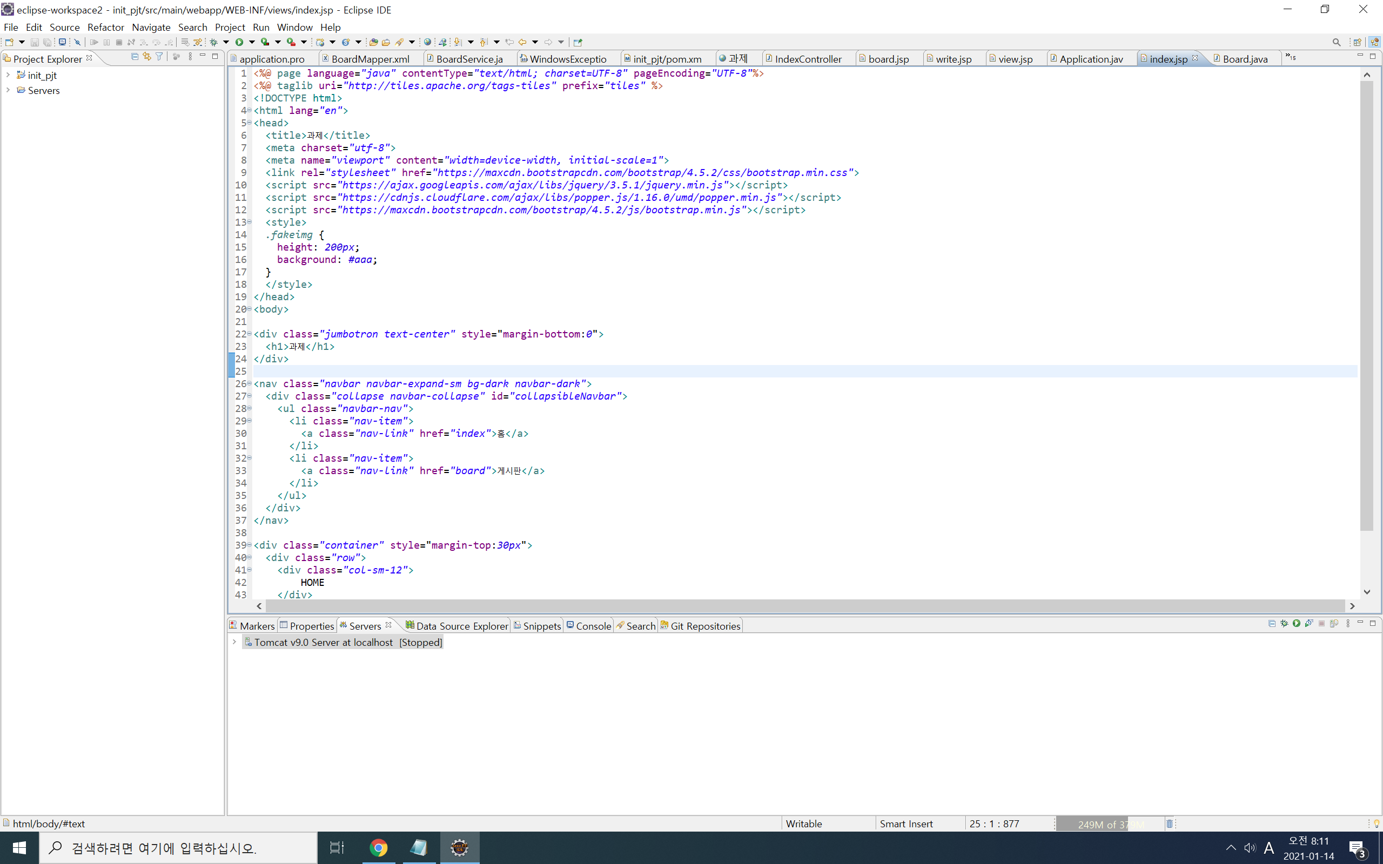
Task: Switch to the Console tab
Action: click(593, 625)
